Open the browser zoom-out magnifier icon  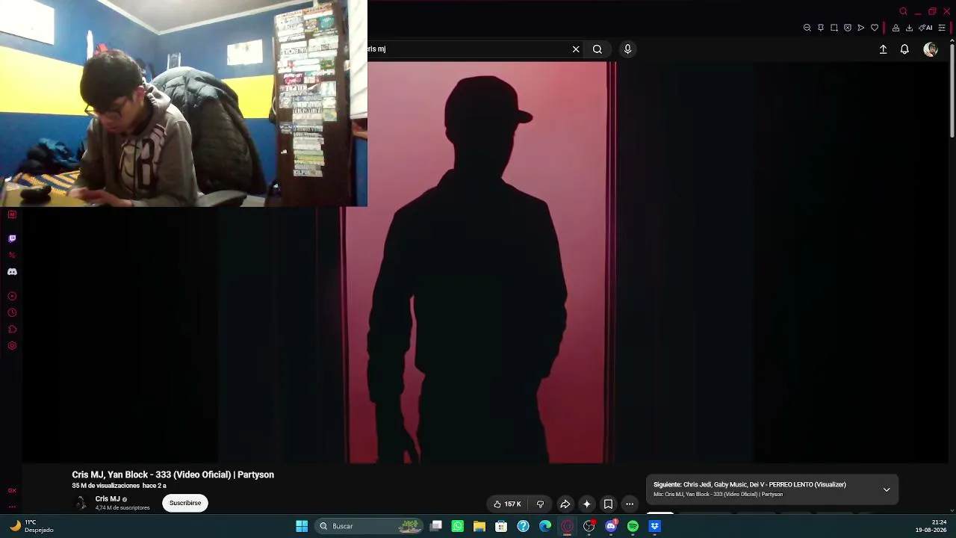point(807,28)
